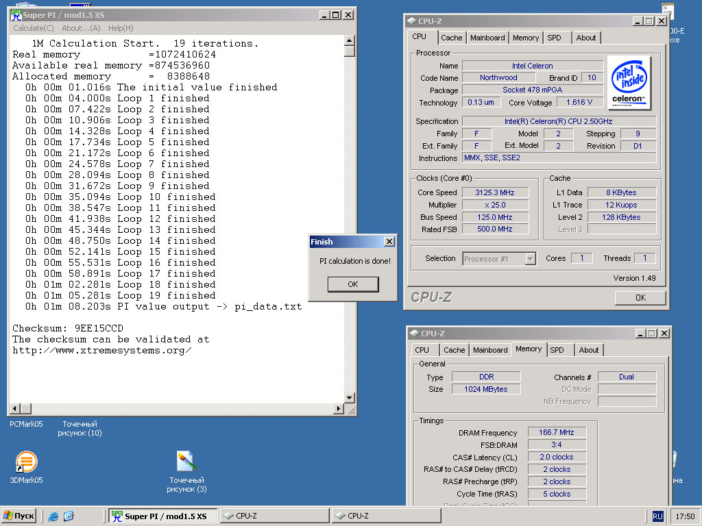Click the memory Type DDR field

[486, 377]
